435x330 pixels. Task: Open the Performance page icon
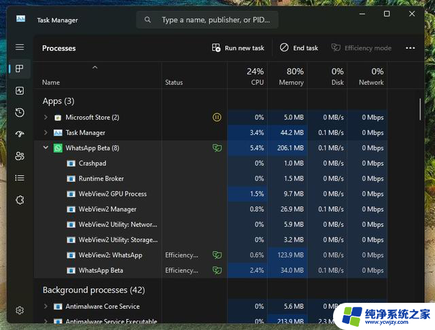click(20, 90)
